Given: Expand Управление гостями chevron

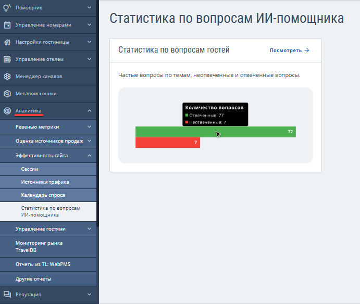Looking at the screenshot, I should (89, 229).
